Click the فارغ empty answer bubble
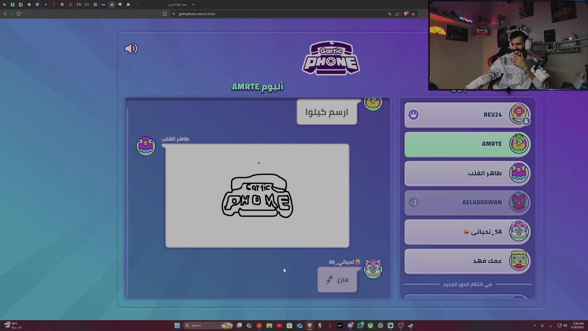Screen dimensions: 588x331 point(337,280)
